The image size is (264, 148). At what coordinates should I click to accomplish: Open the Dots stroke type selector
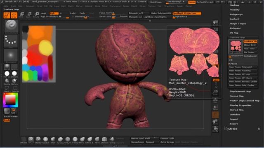pyautogui.click(x=11, y=41)
